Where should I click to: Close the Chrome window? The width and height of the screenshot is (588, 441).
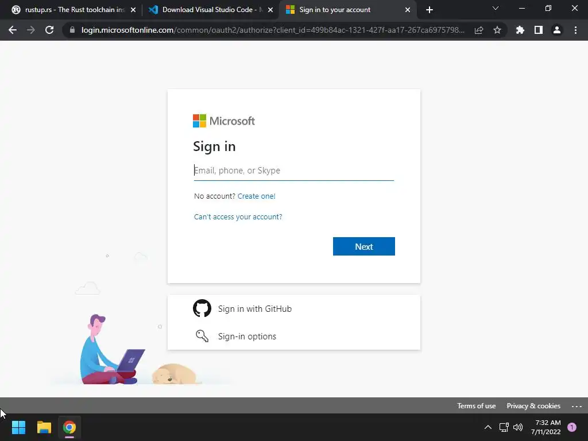[574, 8]
